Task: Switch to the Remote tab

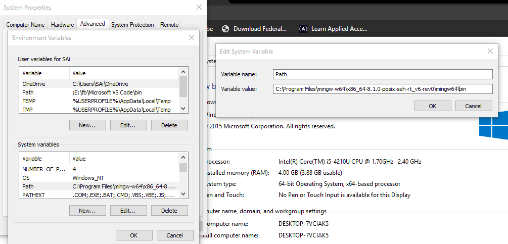Action: click(169, 25)
